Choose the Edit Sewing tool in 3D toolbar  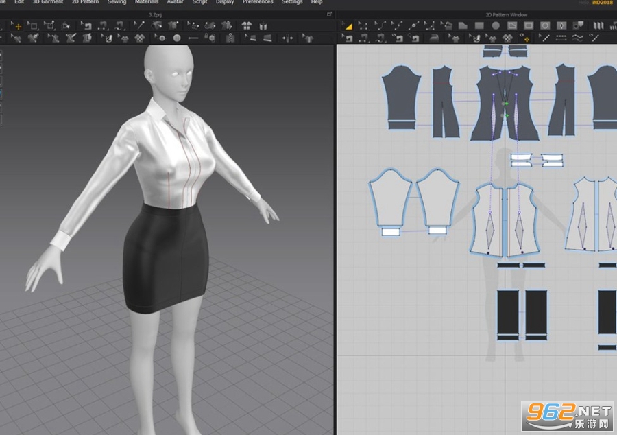point(86,26)
